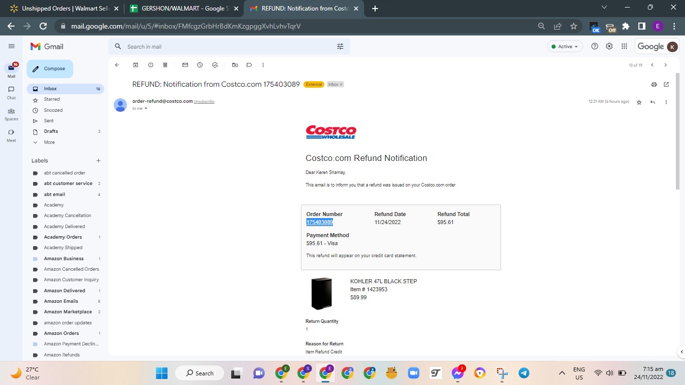Reply to the Costco refund email
This screenshot has height=385, width=685.
[x=652, y=102]
